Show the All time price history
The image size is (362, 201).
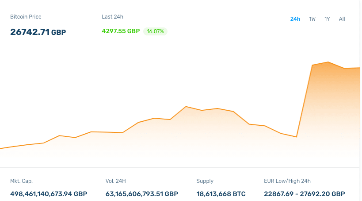342,19
